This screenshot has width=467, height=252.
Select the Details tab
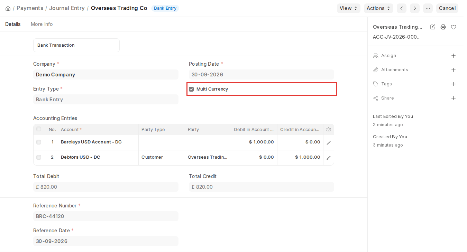point(13,24)
